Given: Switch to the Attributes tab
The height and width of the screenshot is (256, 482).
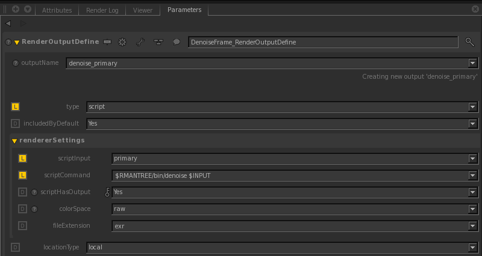Looking at the screenshot, I should pyautogui.click(x=57, y=10).
